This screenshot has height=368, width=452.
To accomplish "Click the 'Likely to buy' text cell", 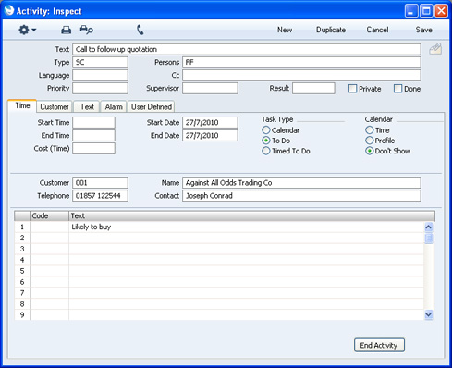I will pos(246,227).
